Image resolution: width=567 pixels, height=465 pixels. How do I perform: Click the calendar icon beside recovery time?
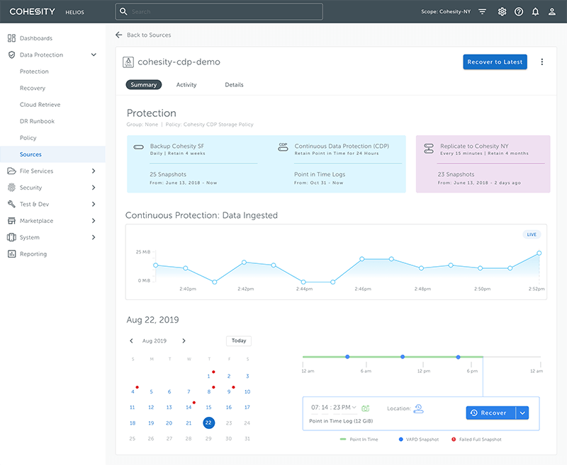(x=366, y=408)
